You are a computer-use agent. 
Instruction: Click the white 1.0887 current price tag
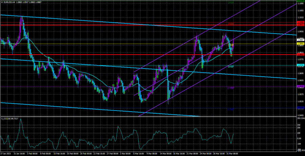pos(300,40)
